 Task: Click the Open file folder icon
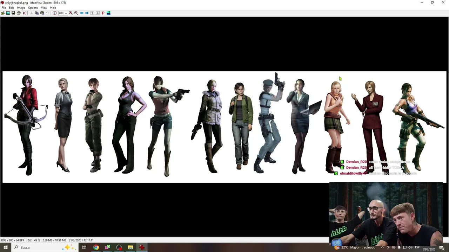(x=3, y=13)
